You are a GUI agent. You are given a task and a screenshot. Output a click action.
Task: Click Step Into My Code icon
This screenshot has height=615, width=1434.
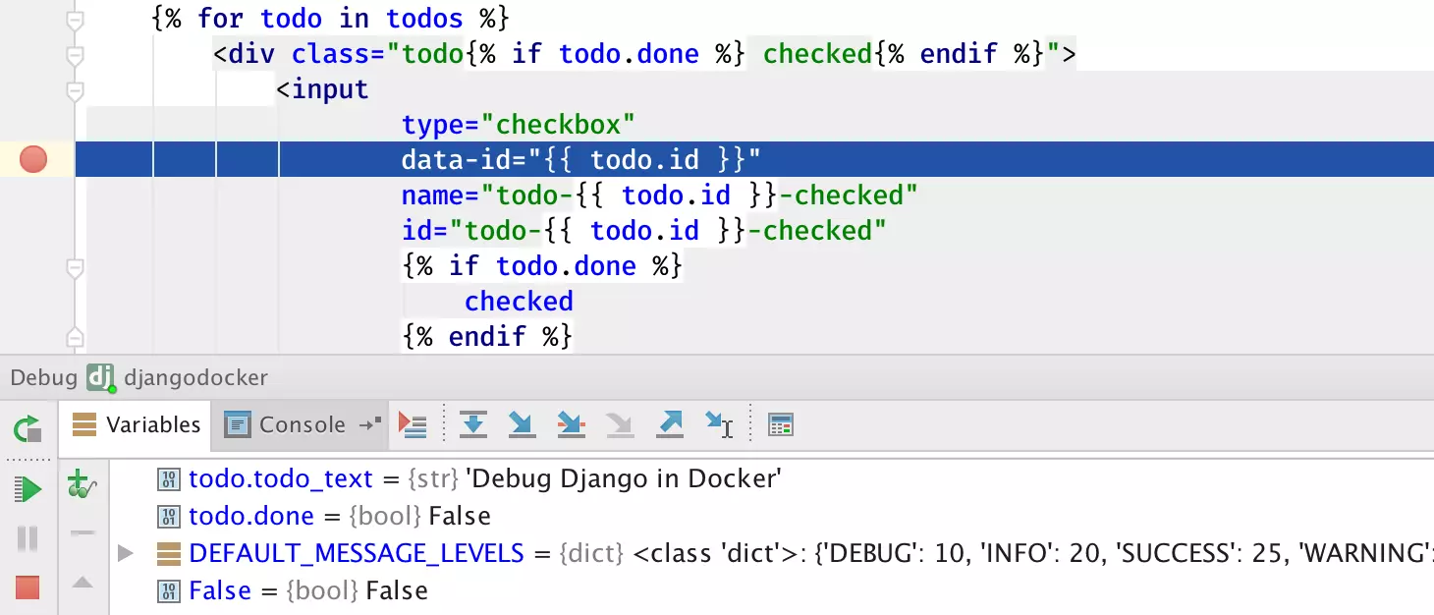coord(571,424)
